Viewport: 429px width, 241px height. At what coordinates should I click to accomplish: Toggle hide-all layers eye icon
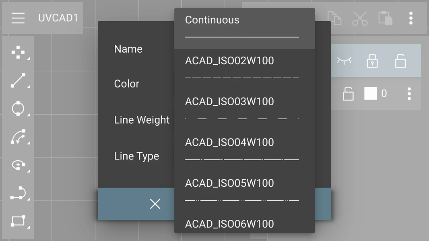coord(344,61)
